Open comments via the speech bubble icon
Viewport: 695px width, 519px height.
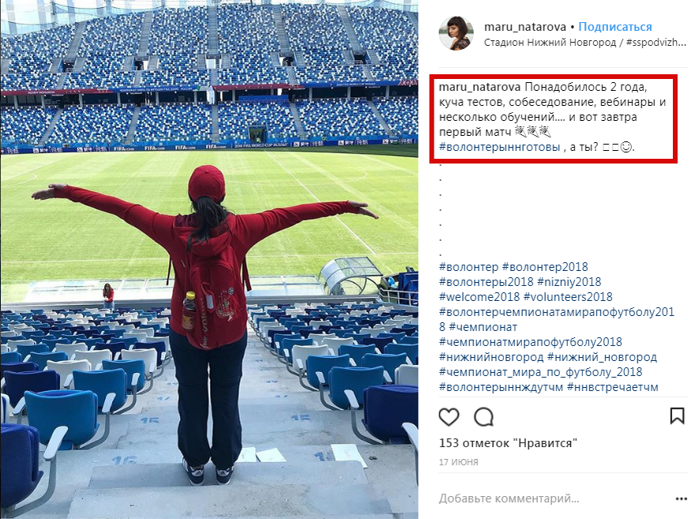(483, 417)
